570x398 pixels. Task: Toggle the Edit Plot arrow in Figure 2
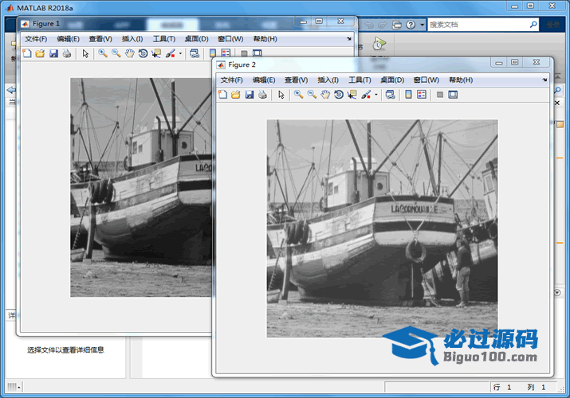(x=281, y=95)
